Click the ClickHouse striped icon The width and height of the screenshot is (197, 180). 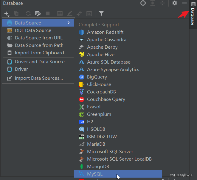(82, 84)
